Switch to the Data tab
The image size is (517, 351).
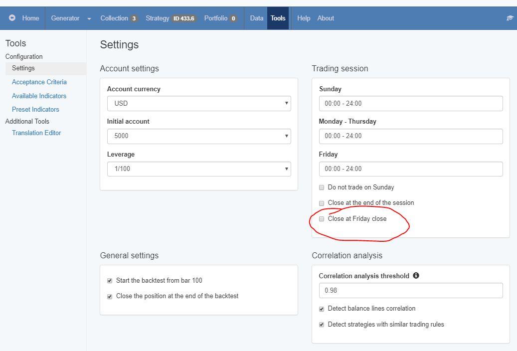pyautogui.click(x=256, y=18)
